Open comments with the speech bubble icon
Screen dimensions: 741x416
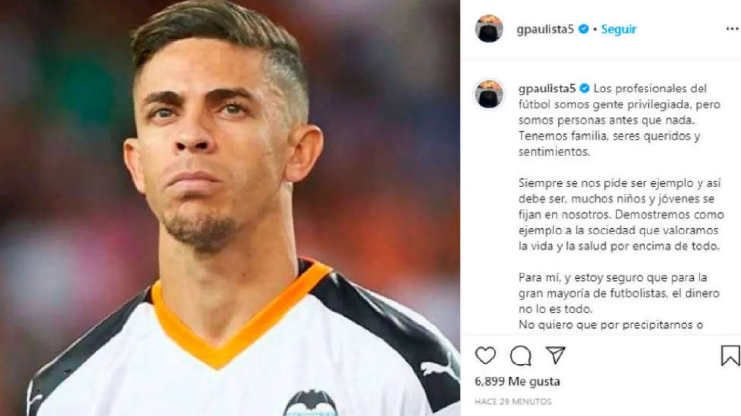pos(521,356)
